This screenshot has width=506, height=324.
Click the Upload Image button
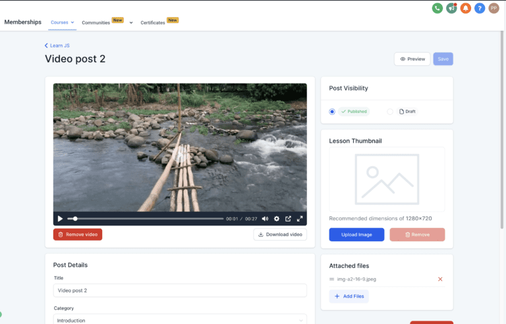356,235
